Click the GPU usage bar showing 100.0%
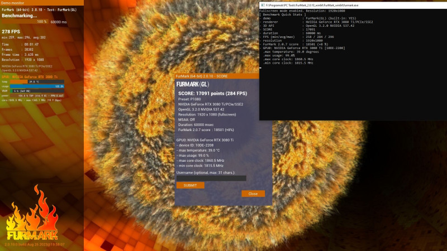447x251 pixels. (37, 86)
